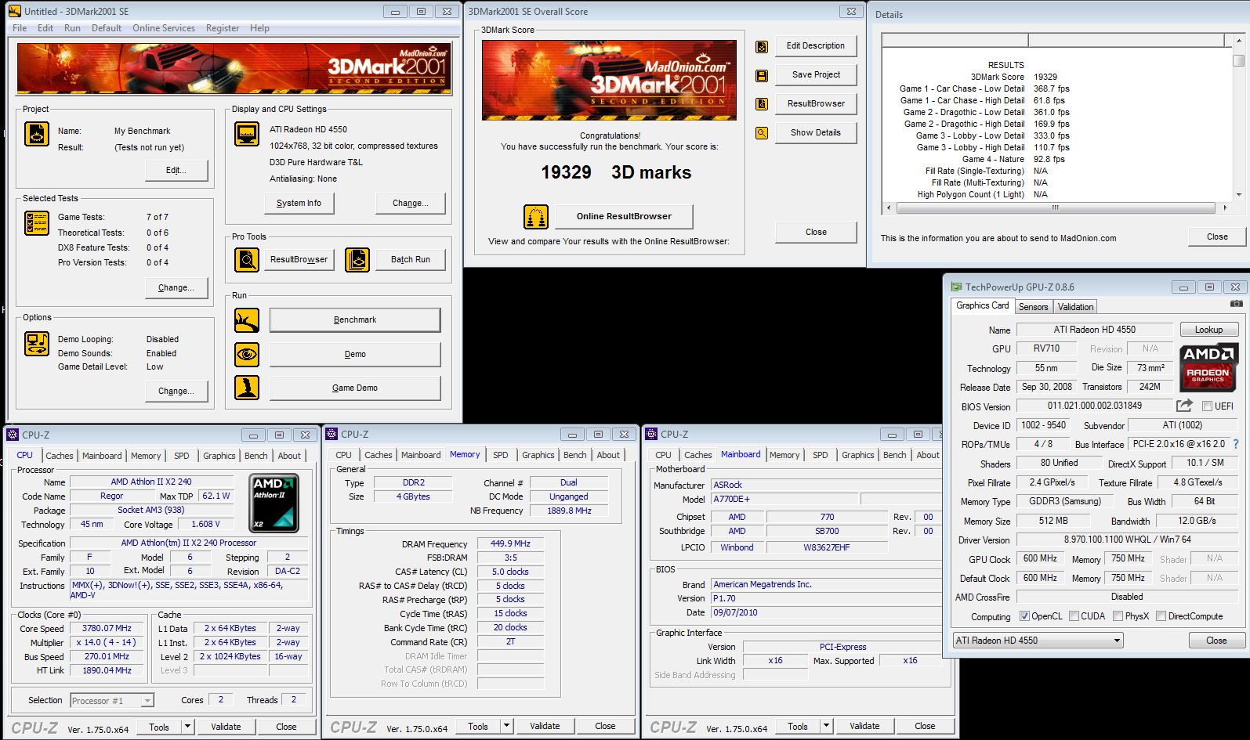Click the GPU Name field in GPU-Z
This screenshot has height=740, width=1250.
[1094, 330]
